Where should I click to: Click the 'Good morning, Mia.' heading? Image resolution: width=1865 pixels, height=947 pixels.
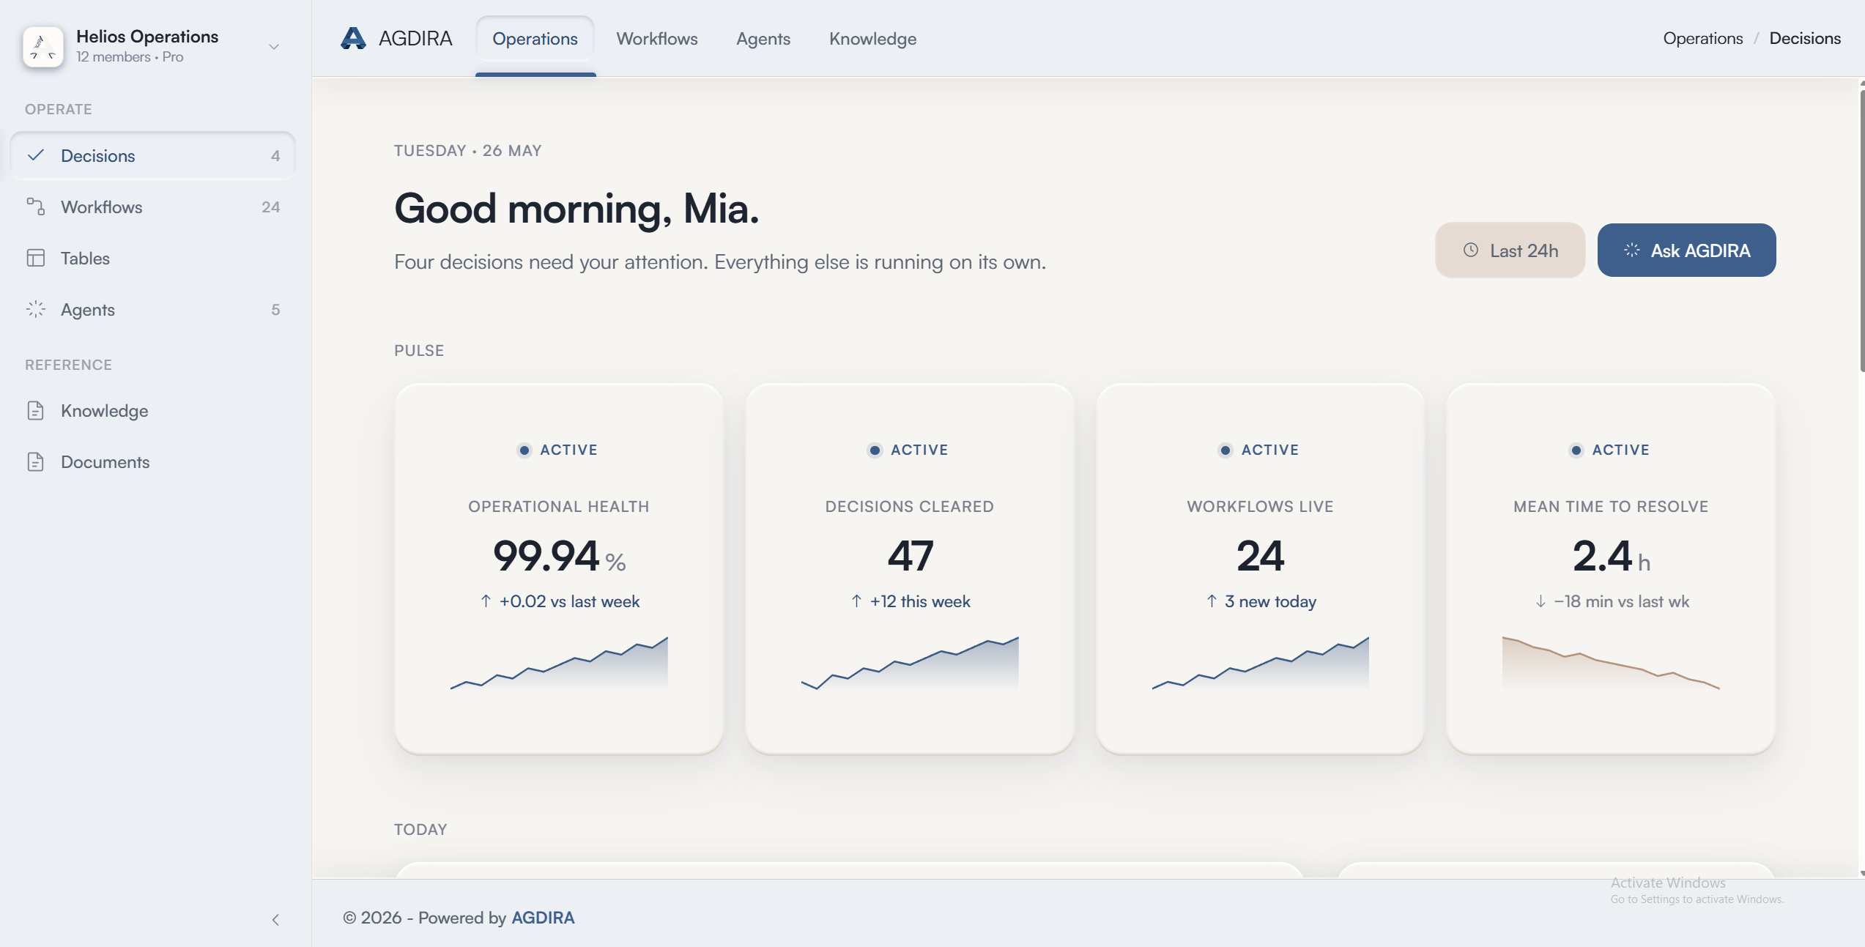pyautogui.click(x=576, y=209)
